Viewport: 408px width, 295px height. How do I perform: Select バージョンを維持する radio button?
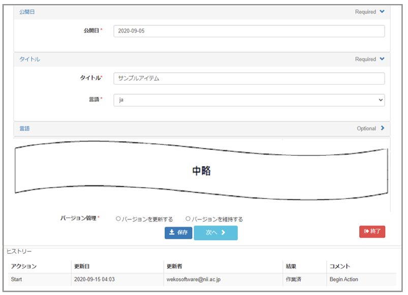(x=188, y=219)
